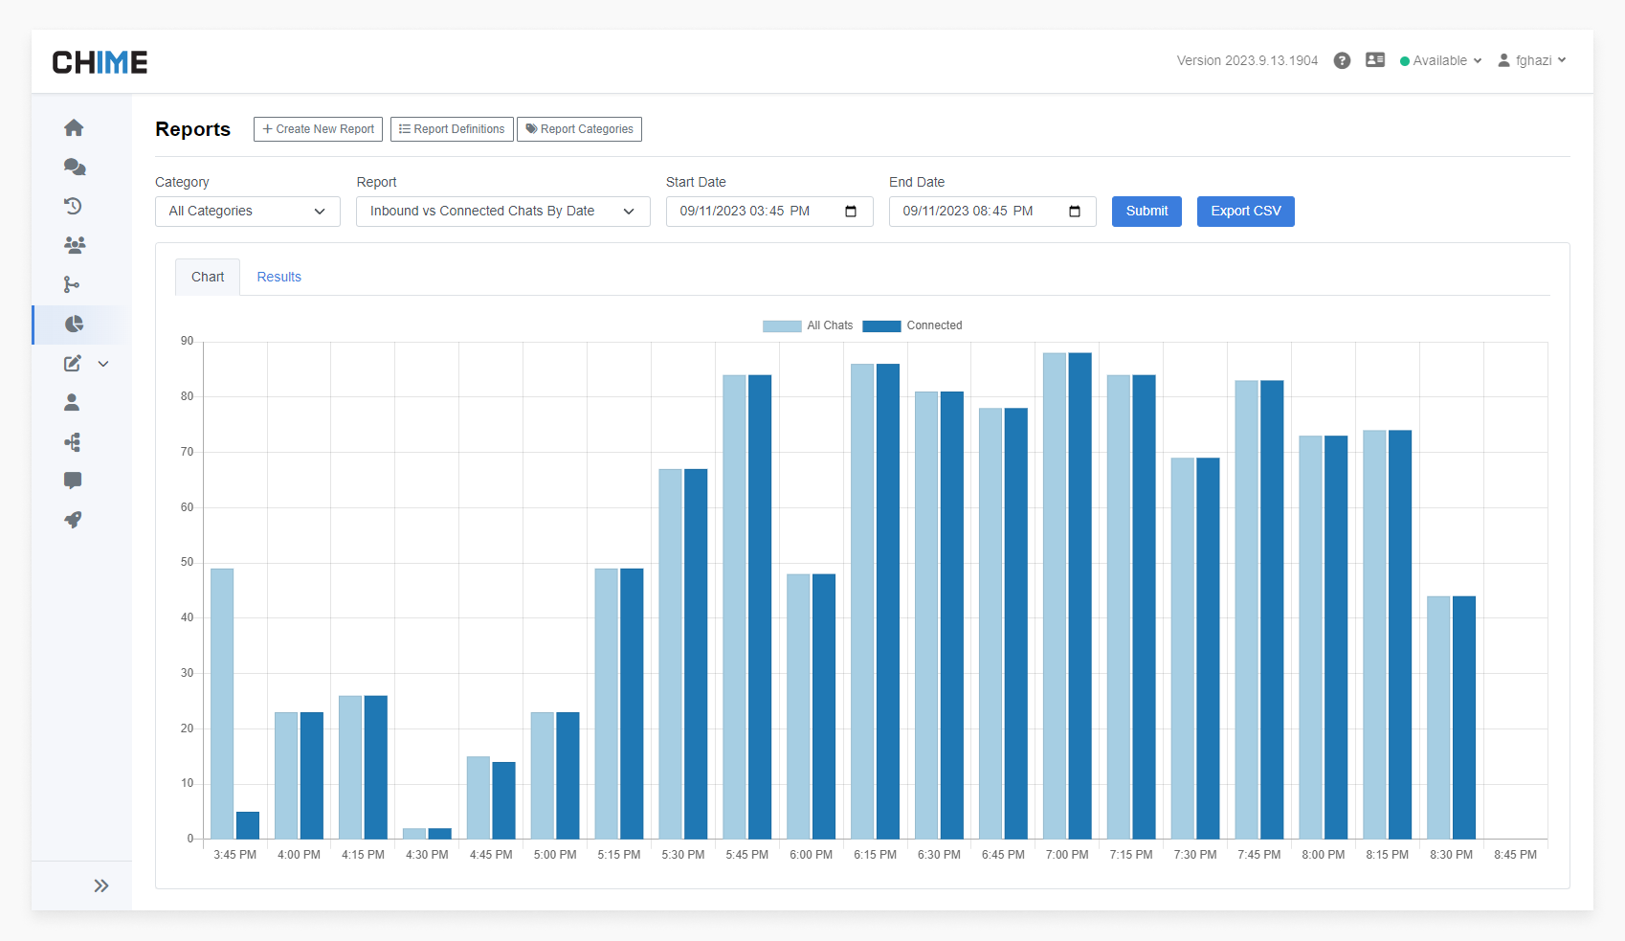Switch to the Results tab
The image size is (1625, 941).
point(278,277)
